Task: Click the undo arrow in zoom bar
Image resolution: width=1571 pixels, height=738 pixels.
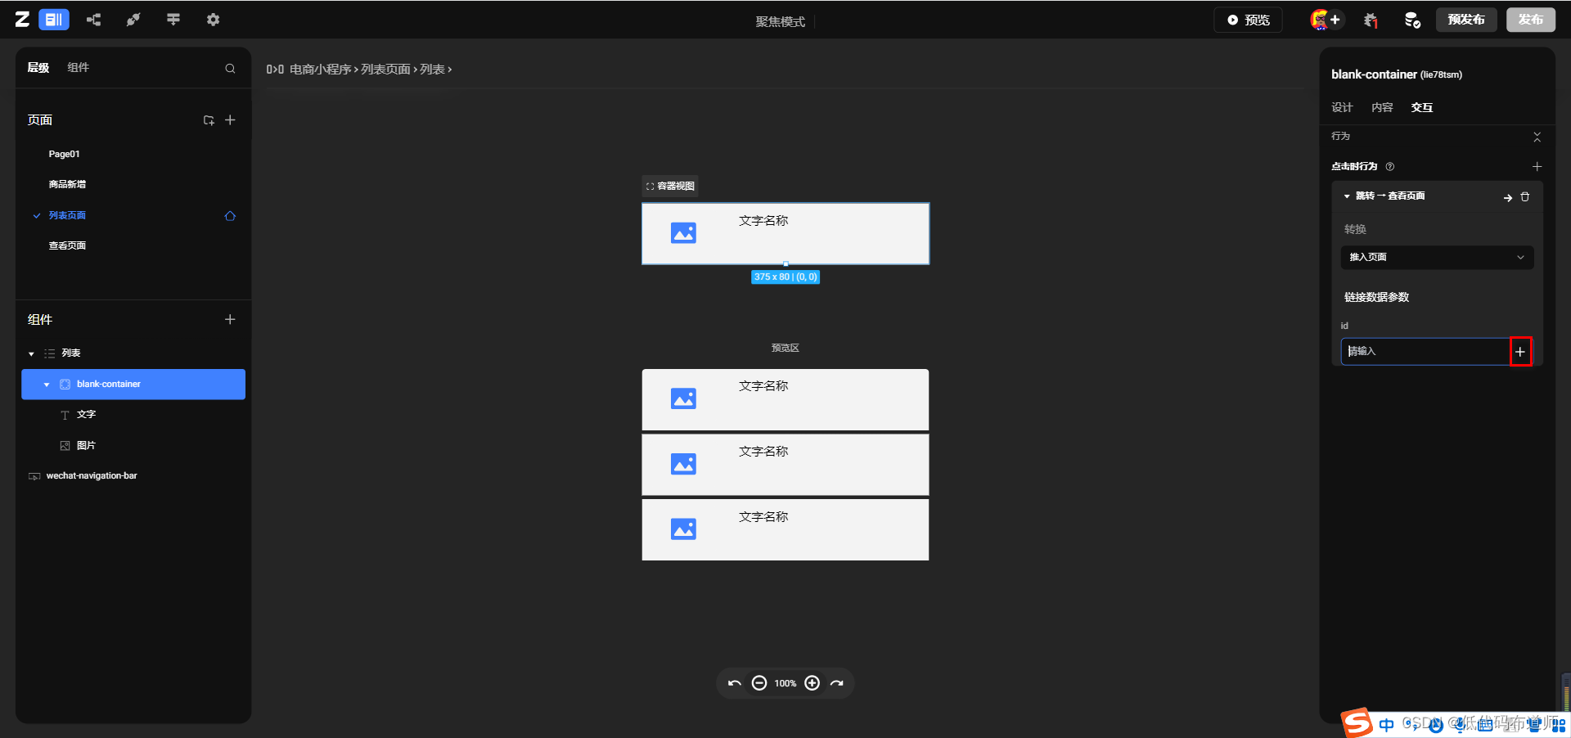Action: (x=734, y=683)
